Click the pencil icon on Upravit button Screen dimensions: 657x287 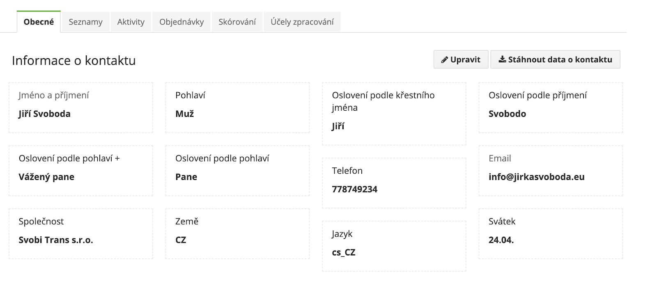[x=444, y=60]
